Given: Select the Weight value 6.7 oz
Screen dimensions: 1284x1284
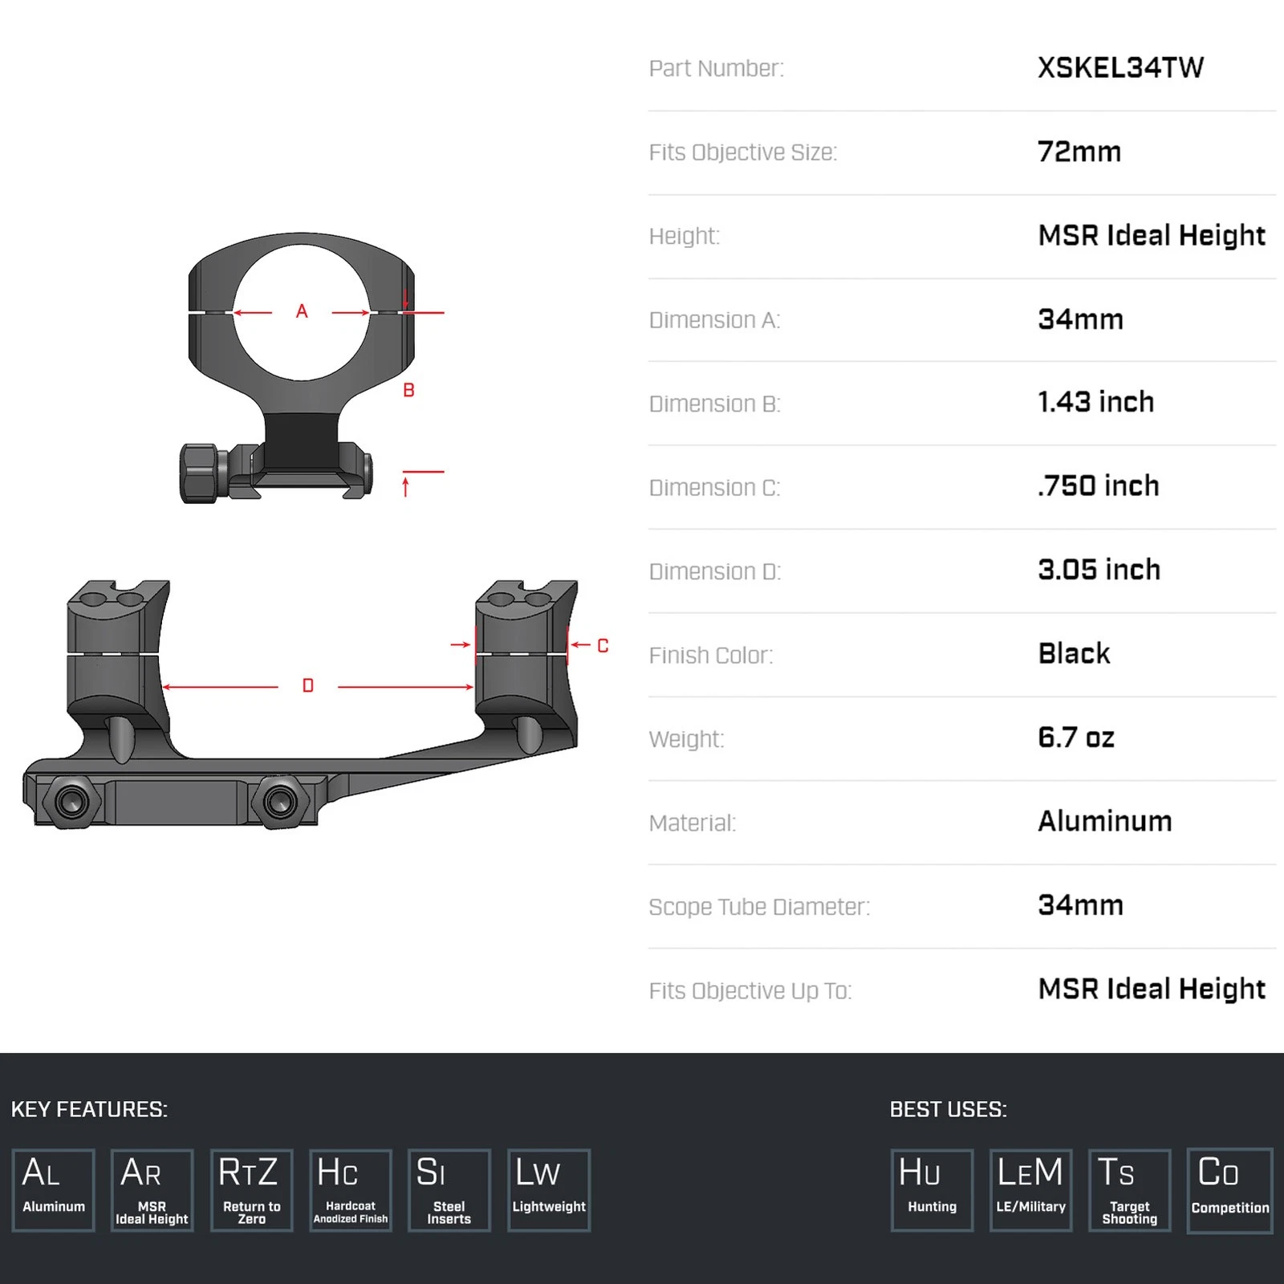Looking at the screenshot, I should 1076,737.
